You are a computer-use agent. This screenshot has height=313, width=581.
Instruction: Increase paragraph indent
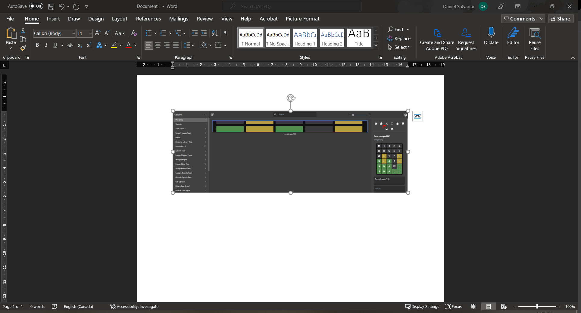204,33
